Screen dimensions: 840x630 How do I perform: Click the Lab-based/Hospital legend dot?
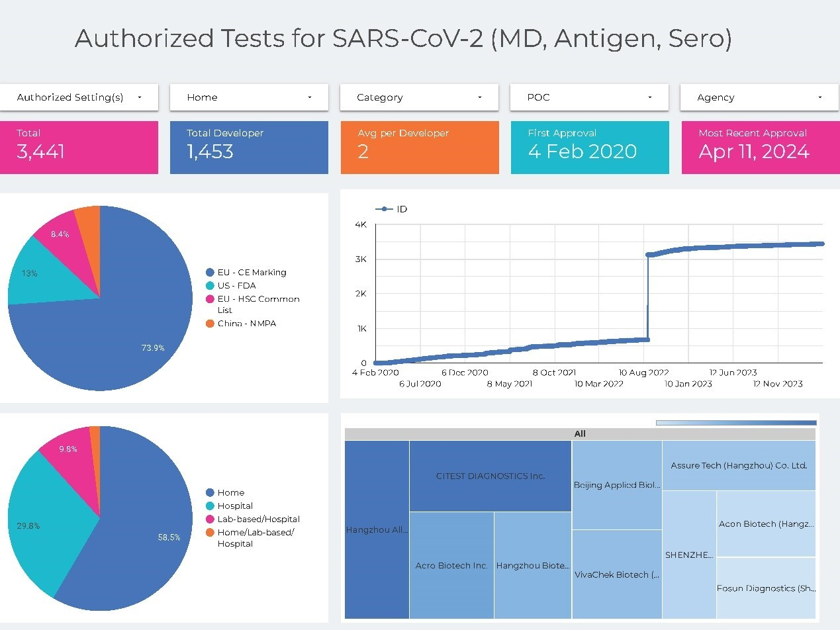coord(210,519)
